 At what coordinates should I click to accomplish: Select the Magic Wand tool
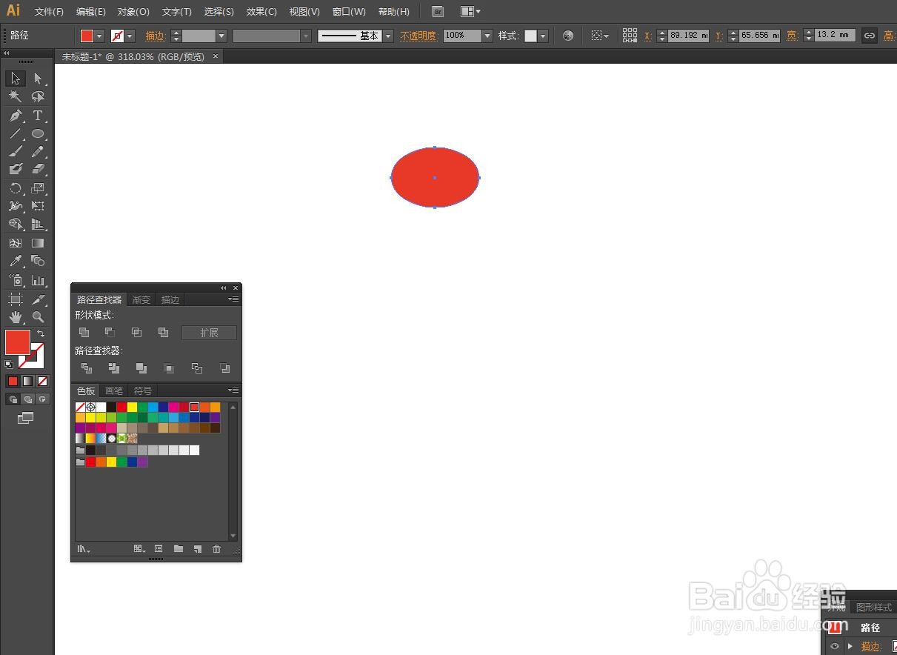[16, 97]
